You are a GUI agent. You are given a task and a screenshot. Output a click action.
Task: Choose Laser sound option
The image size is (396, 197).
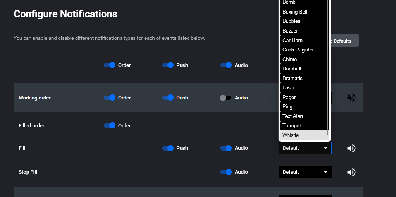click(x=303, y=87)
